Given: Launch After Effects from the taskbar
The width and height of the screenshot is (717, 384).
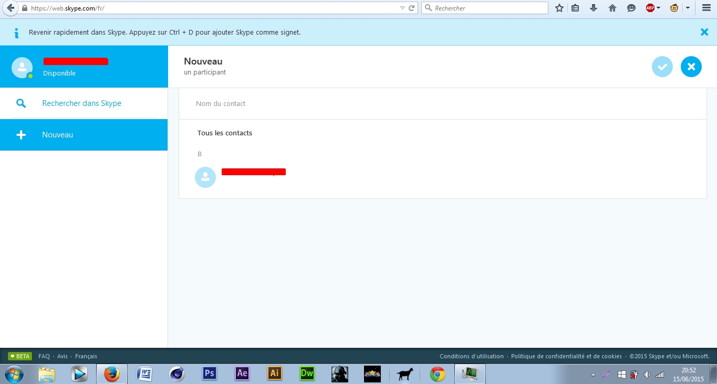Looking at the screenshot, I should point(242,374).
